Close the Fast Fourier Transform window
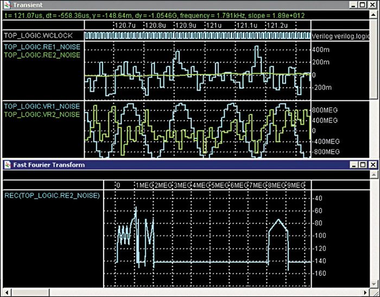 (x=372, y=165)
